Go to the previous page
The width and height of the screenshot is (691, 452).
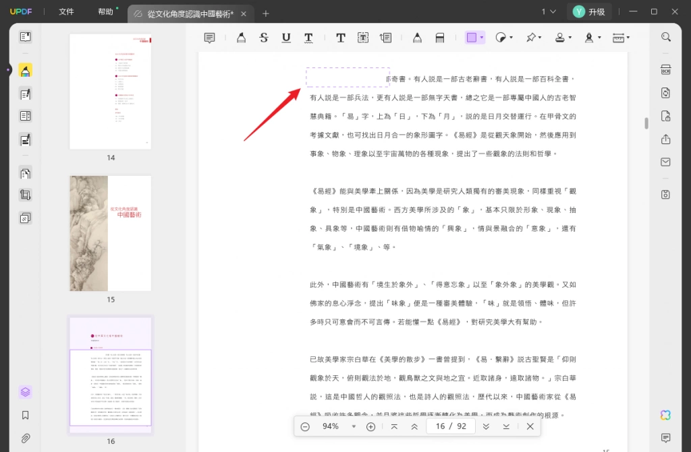pyautogui.click(x=415, y=426)
